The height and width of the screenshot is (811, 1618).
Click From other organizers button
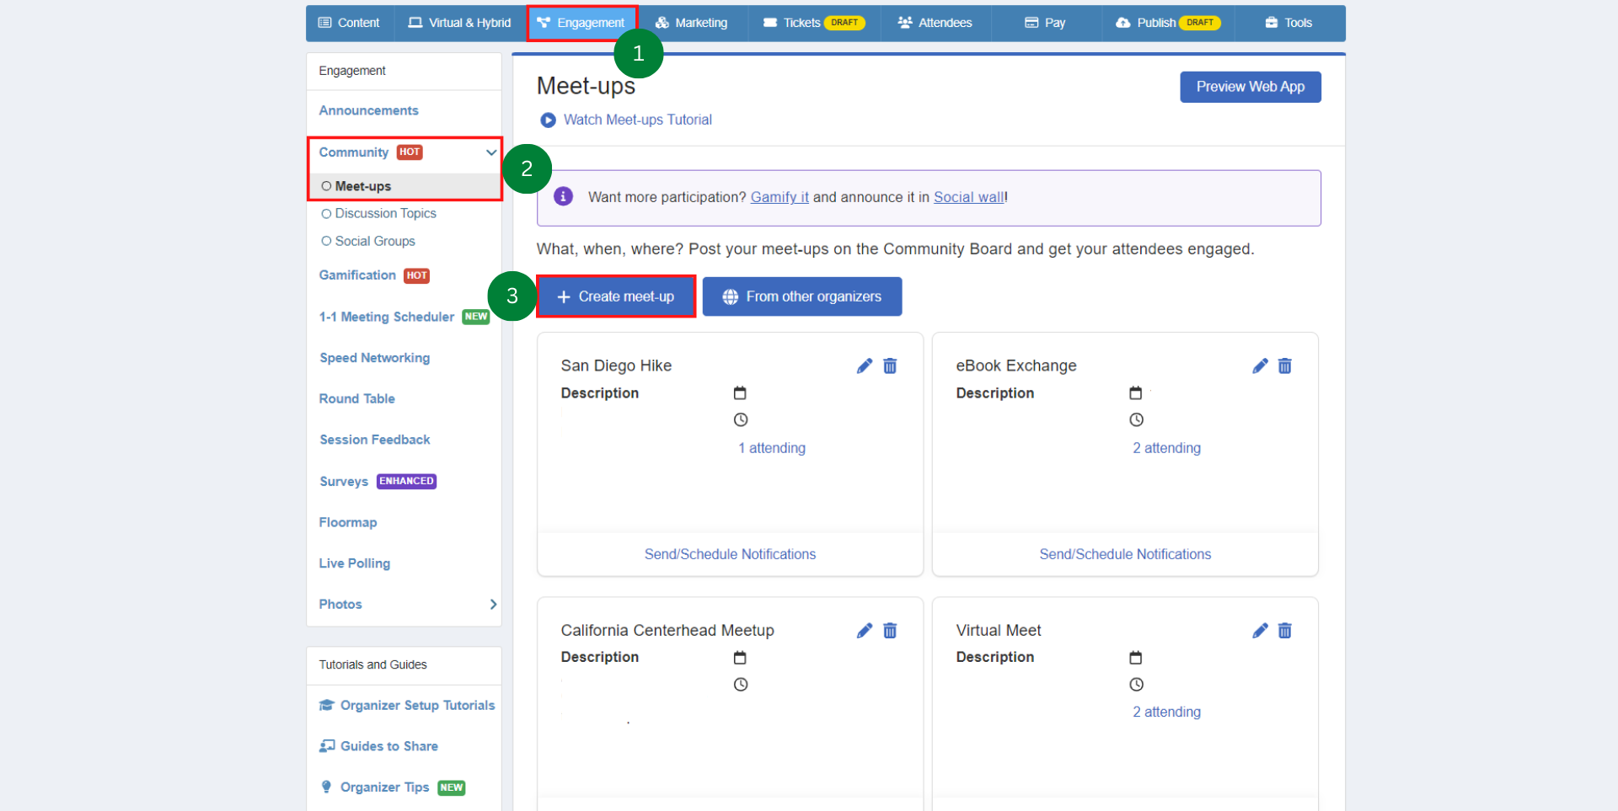pyautogui.click(x=802, y=296)
